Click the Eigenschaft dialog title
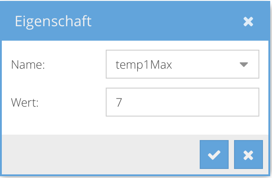 click(53, 21)
